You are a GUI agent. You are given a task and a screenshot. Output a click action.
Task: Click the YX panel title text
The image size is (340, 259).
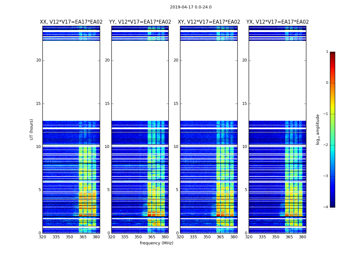click(x=278, y=22)
